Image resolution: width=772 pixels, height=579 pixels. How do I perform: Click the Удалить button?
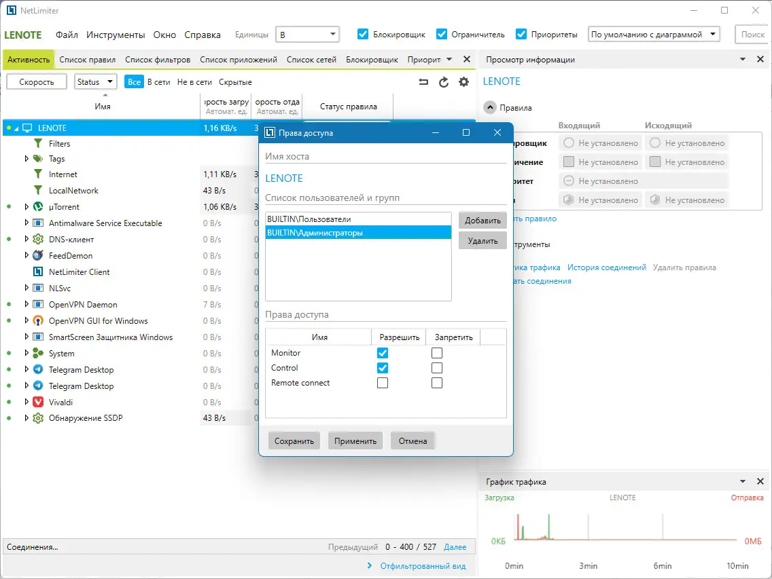click(x=482, y=240)
